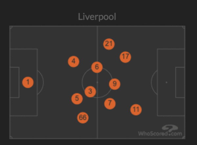Image resolution: width=197 pixels, height=145 pixels.
Task: Click player circle number 21
Action: (x=109, y=44)
